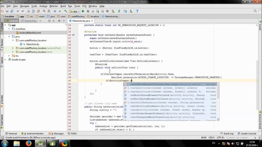Image resolution: width=262 pixels, height=147 pixels.
Task: Click the CRLF line separator status entry
Action: (212, 138)
